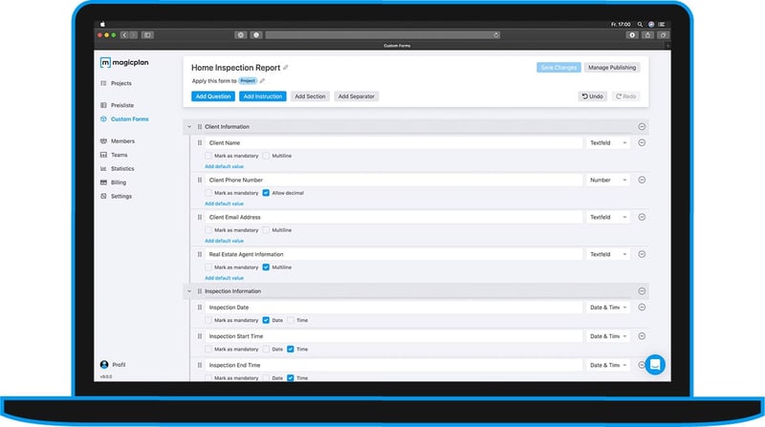
Task: Open the Number type dropdown for Client Phone Number
Action: pos(608,180)
